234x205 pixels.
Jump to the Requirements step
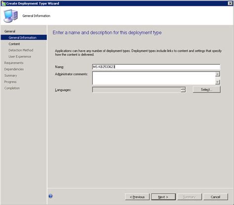(14, 63)
